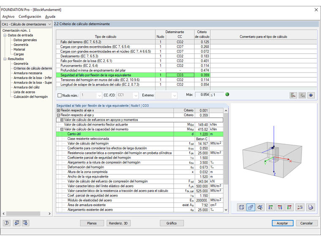Image resolution: width=321 pixels, height=241 pixels.
Task: Click the details table scroll down arrow
Action: [226, 210]
